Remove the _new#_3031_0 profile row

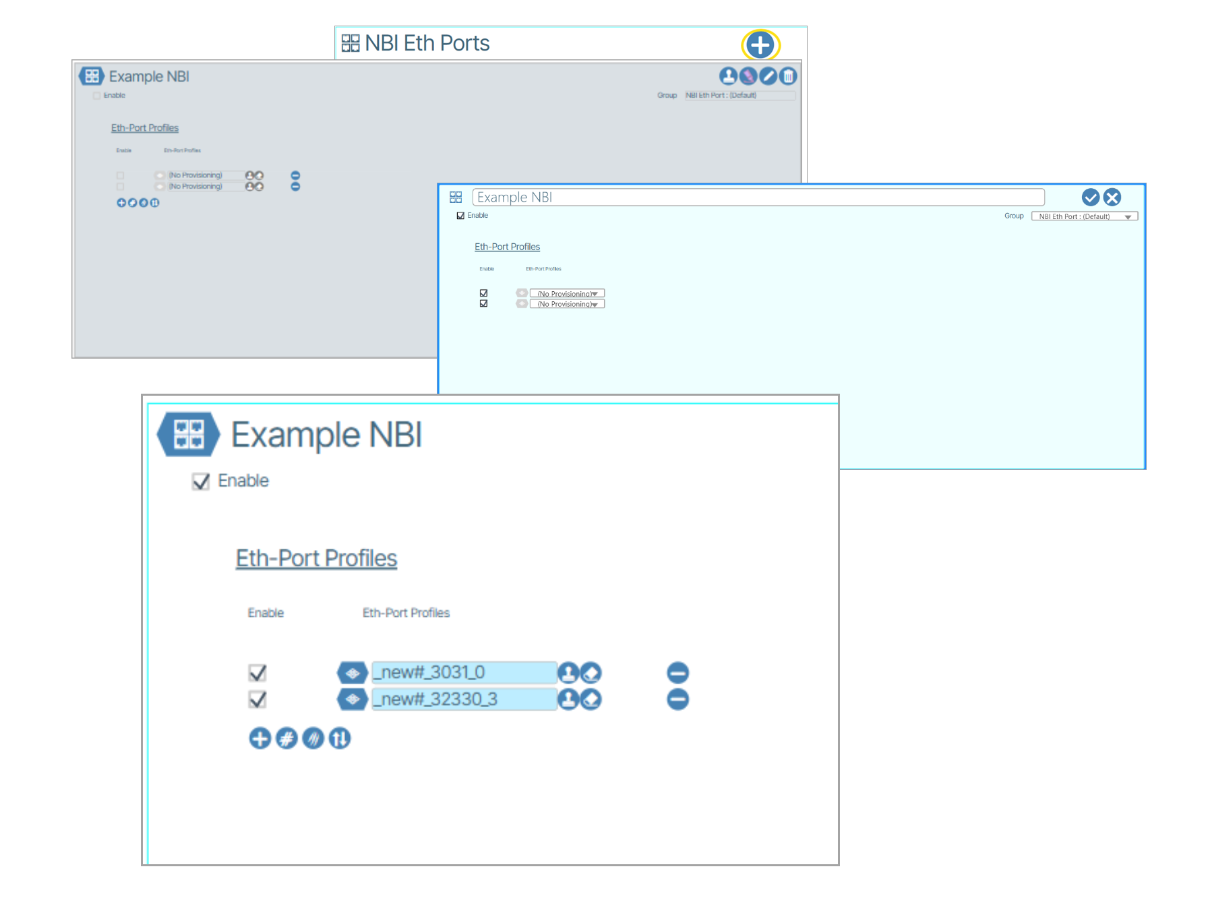tap(677, 672)
